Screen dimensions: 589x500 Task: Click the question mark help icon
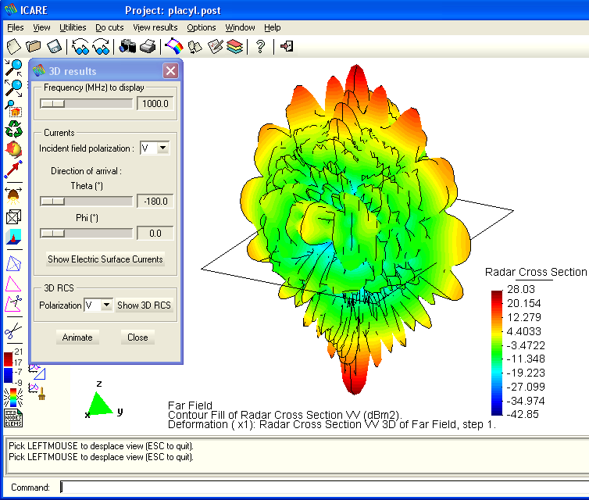(x=260, y=47)
